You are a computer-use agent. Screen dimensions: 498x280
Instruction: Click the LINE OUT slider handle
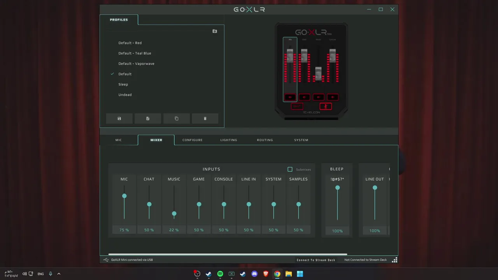coord(375,188)
